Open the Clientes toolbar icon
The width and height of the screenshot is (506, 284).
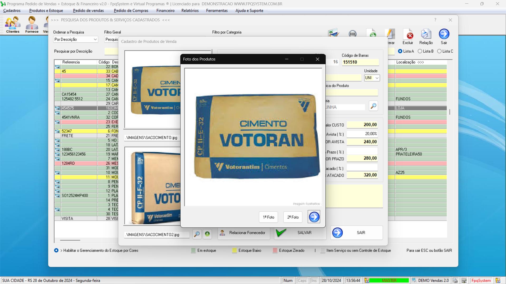pos(13,25)
